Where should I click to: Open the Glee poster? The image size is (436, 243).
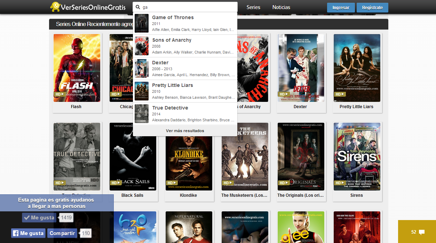(x=301, y=227)
